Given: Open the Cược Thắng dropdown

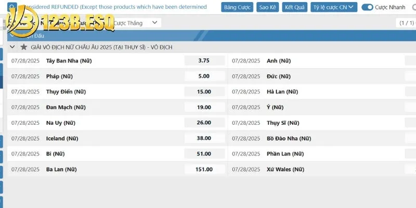Looking at the screenshot, I should tap(135, 23).
